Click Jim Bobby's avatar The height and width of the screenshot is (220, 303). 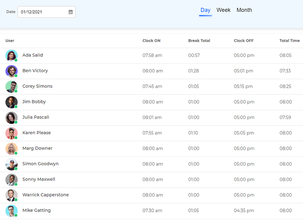12,102
